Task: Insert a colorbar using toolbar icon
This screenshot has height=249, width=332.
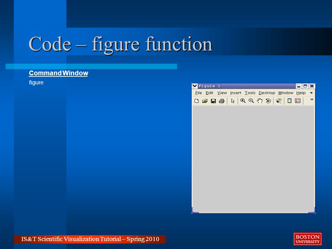Action: [289, 101]
